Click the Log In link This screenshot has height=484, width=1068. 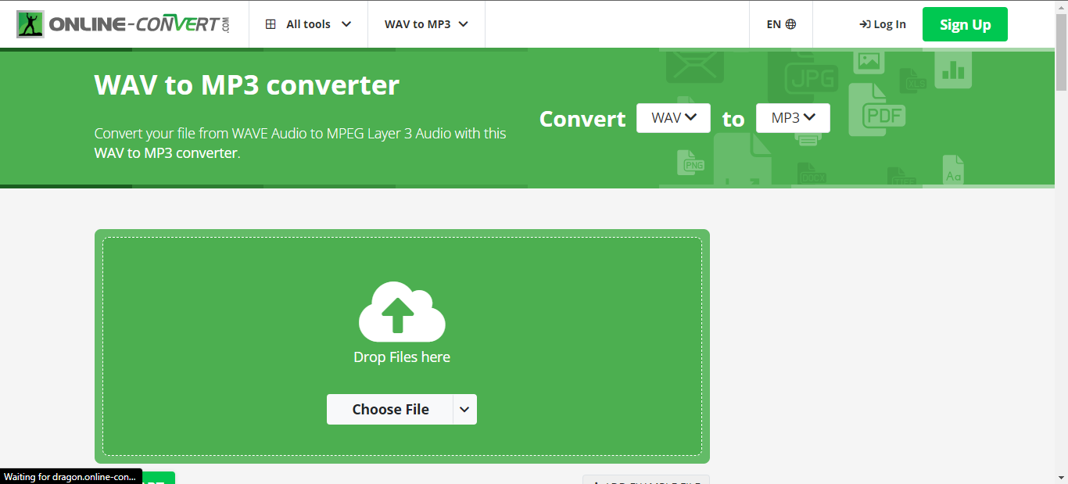click(883, 24)
